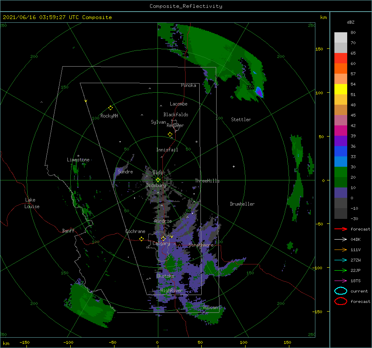Viewport: 372px width, 348px height.
Task: Click the yellow diamond marker near RockyMH
Action: (x=110, y=108)
